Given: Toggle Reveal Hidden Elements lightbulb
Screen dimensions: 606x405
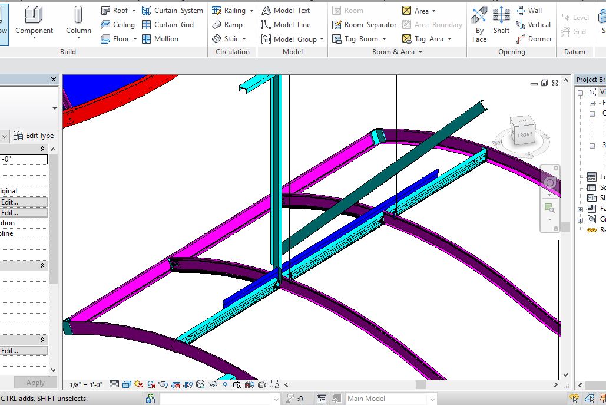Looking at the screenshot, I should pyautogui.click(x=224, y=385).
